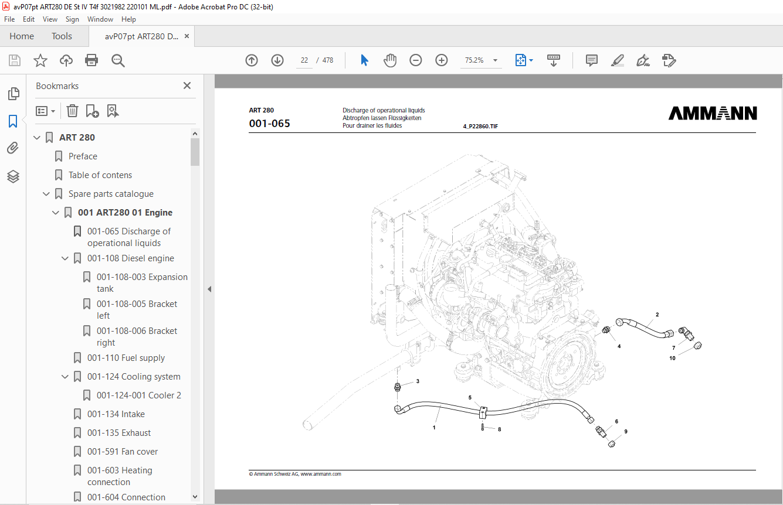Screen dimensions: 783x505
Task: Collapse 001-124 Cooling system bookmark
Action: pos(65,377)
